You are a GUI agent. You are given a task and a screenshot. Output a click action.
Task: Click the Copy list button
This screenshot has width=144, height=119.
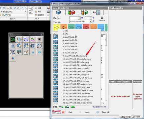[105, 112]
